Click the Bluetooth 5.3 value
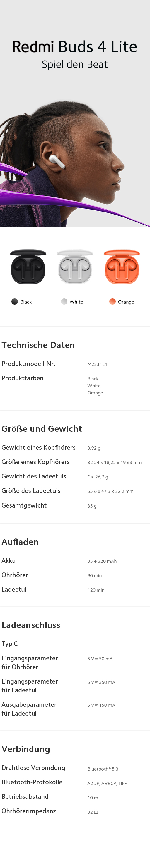The image size is (150, 849). [x=103, y=769]
